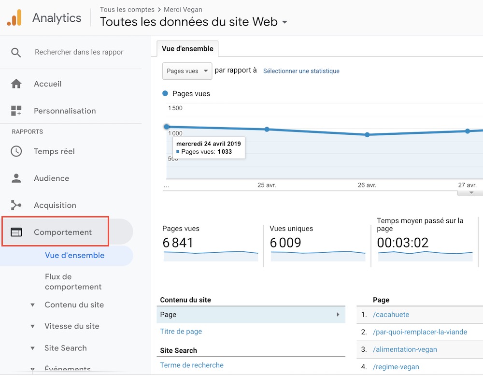This screenshot has width=483, height=376.
Task: Open Temps réel using the clock icon
Action: 16,151
